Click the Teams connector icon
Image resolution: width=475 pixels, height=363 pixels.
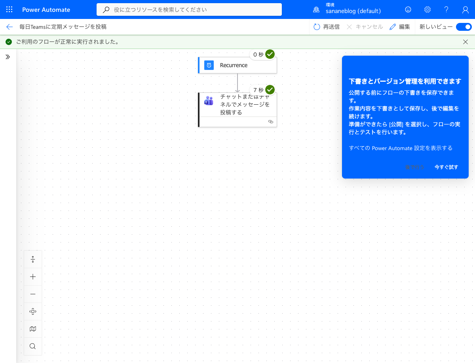tap(209, 100)
